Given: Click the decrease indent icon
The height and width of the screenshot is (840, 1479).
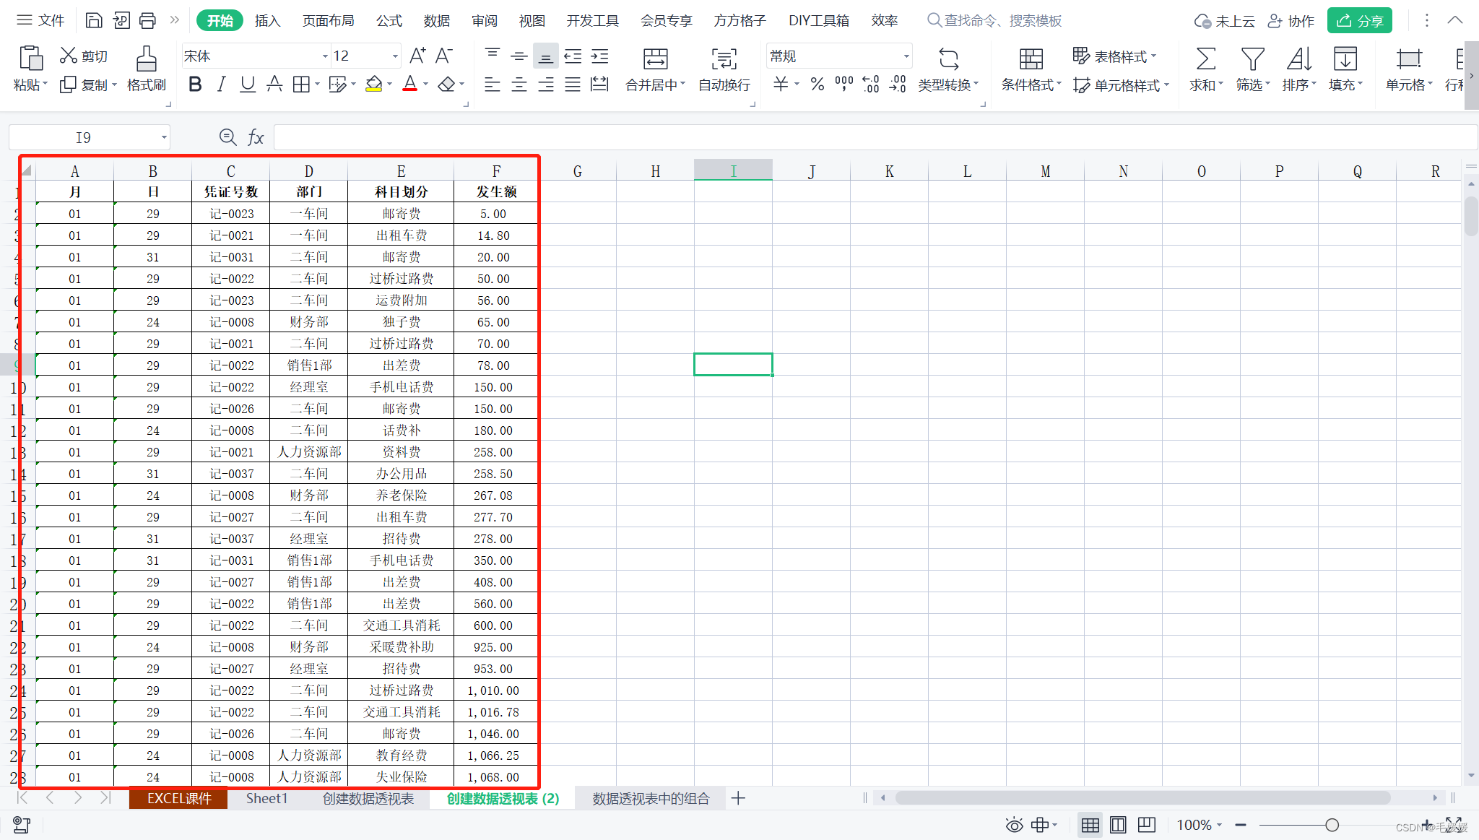Looking at the screenshot, I should 573,56.
